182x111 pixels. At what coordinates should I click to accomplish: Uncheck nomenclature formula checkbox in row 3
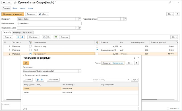pyautogui.click(x=30, y=54)
